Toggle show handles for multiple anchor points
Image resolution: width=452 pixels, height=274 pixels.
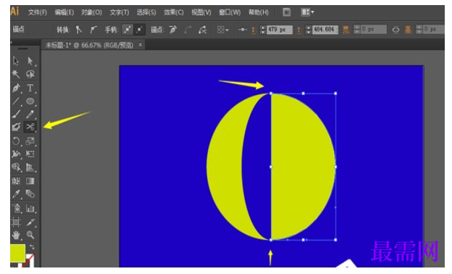tap(127, 30)
